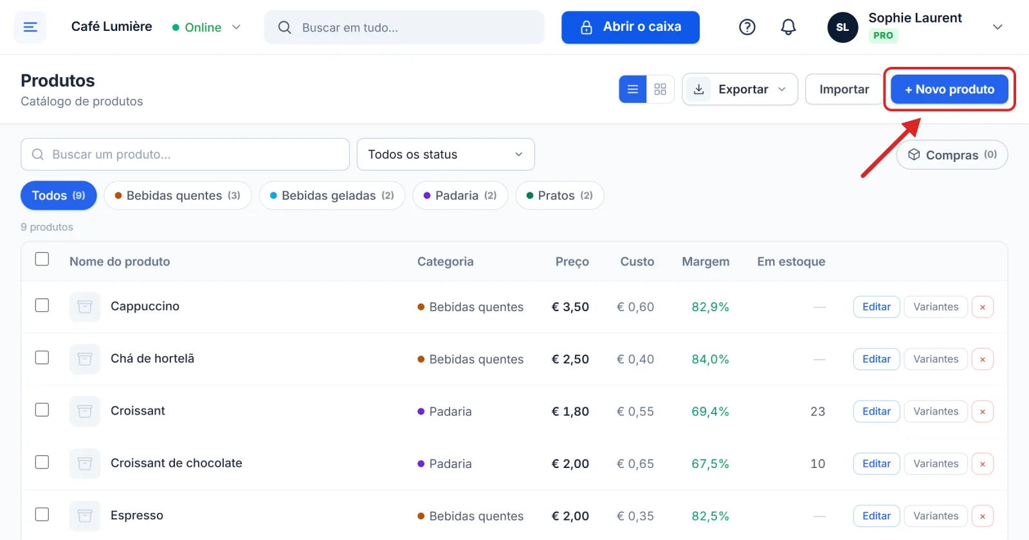Check the Croissant row checkbox

pos(42,410)
